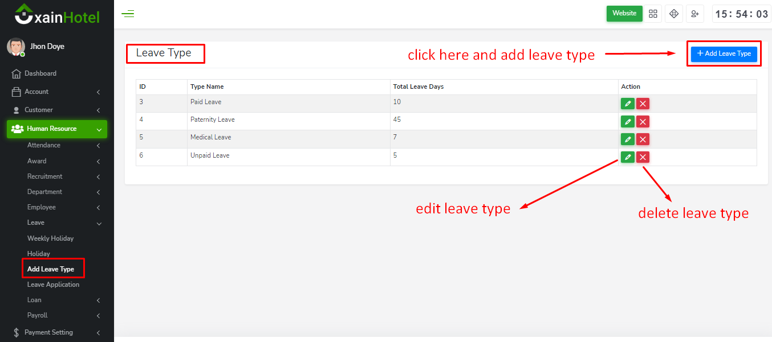Click the fullscreen move icon in header

coord(674,14)
